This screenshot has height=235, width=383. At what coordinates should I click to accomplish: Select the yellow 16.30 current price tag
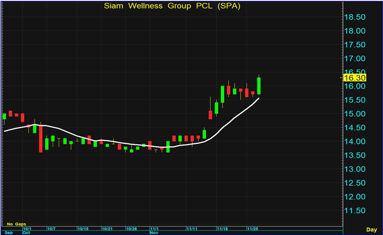coord(355,78)
